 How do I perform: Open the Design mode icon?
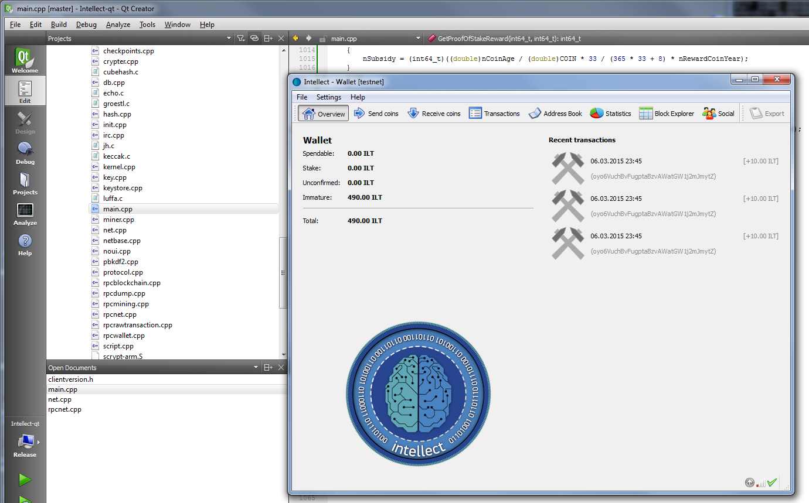pyautogui.click(x=25, y=121)
